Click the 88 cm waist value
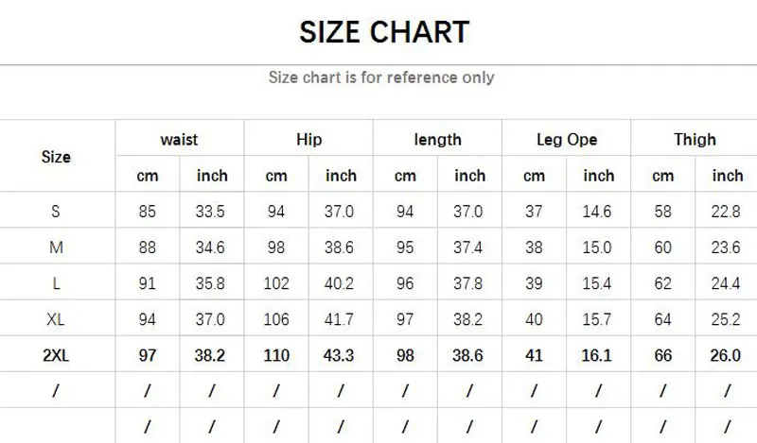The width and height of the screenshot is (757, 443). pyautogui.click(x=148, y=248)
